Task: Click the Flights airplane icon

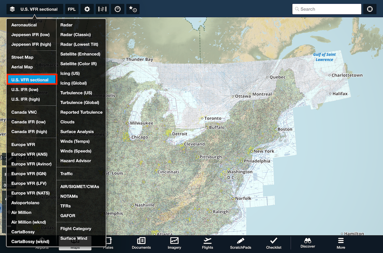Action: click(207, 240)
